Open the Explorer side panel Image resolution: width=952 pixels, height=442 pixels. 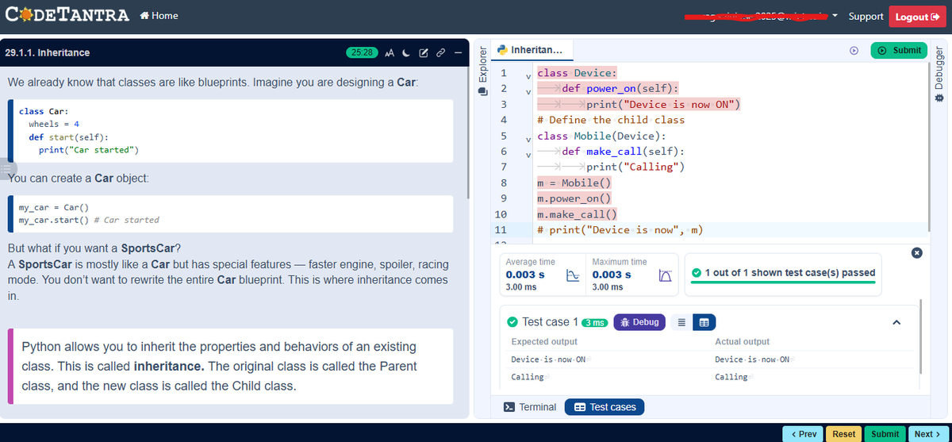click(482, 71)
